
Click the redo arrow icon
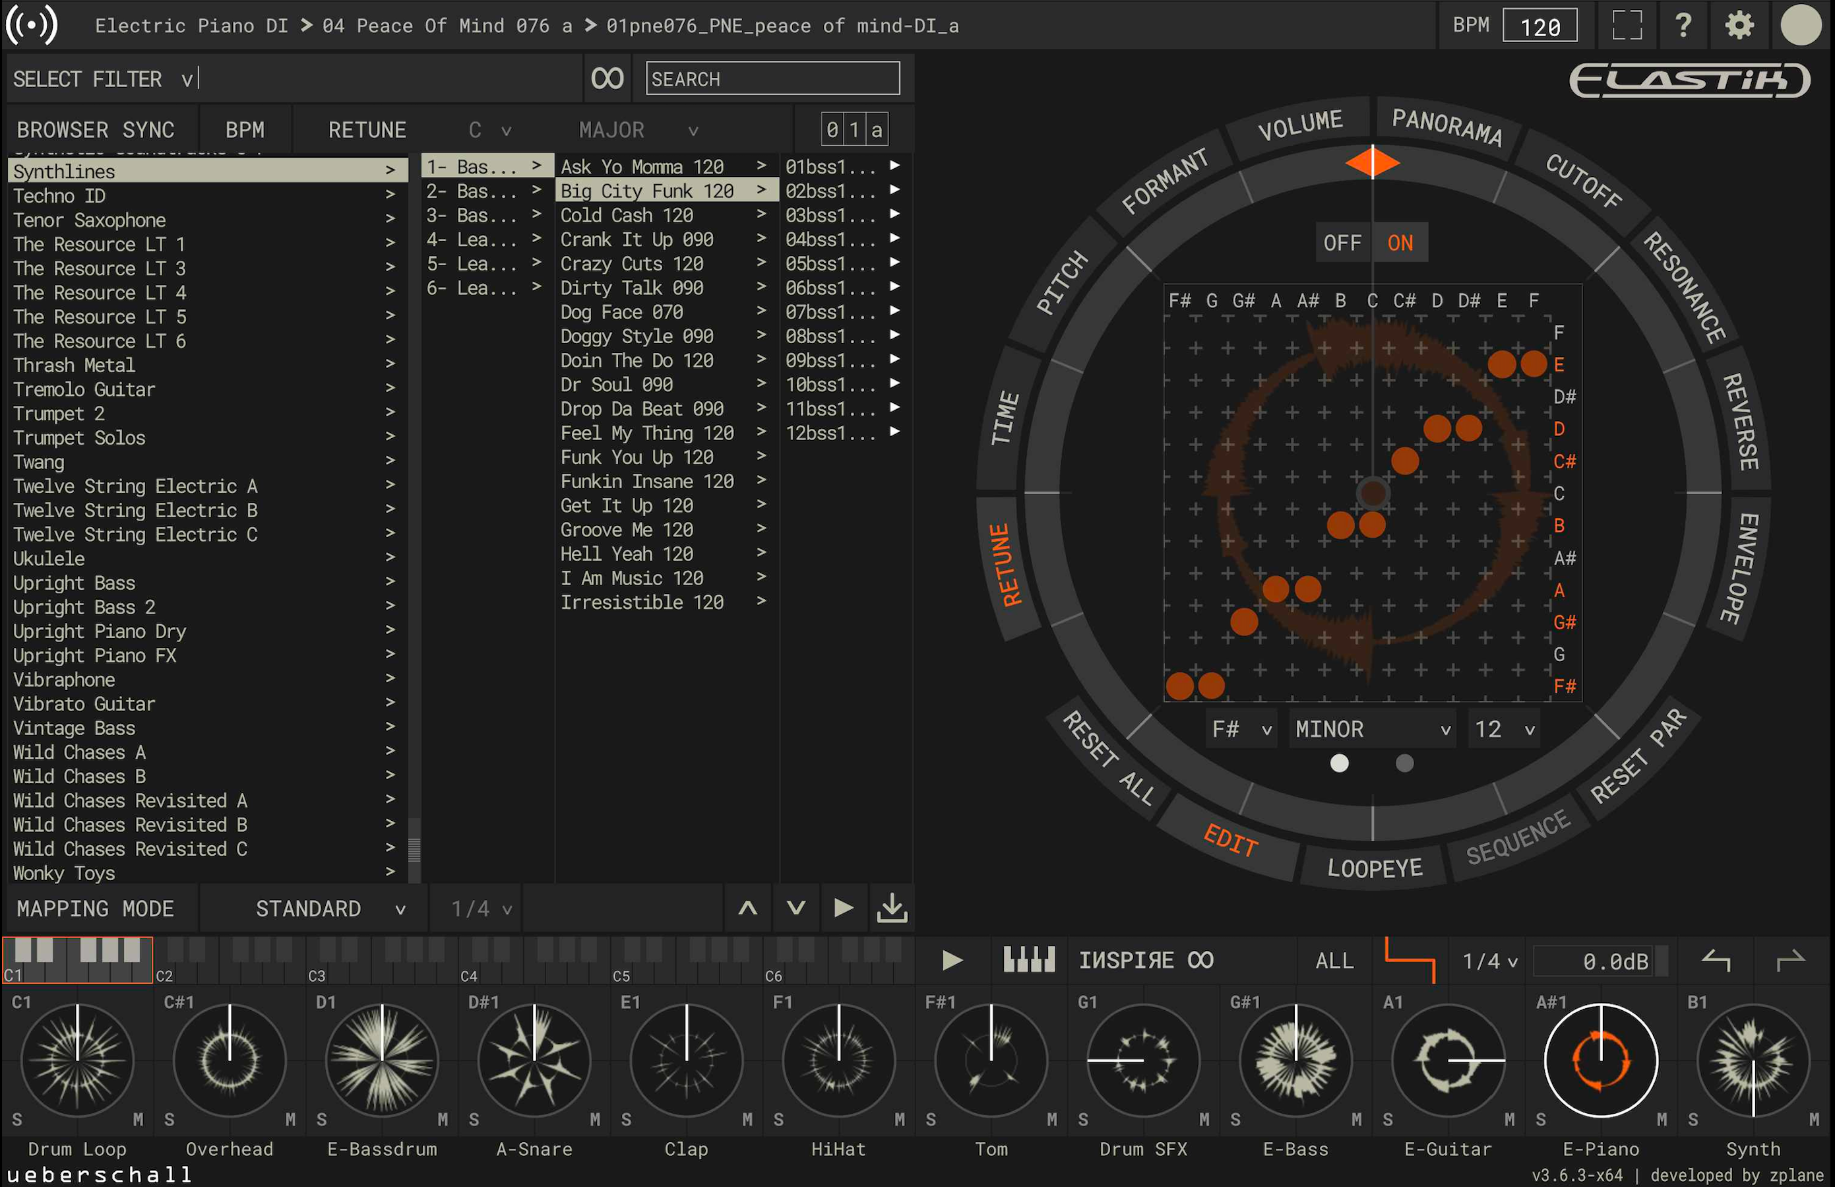1789,961
